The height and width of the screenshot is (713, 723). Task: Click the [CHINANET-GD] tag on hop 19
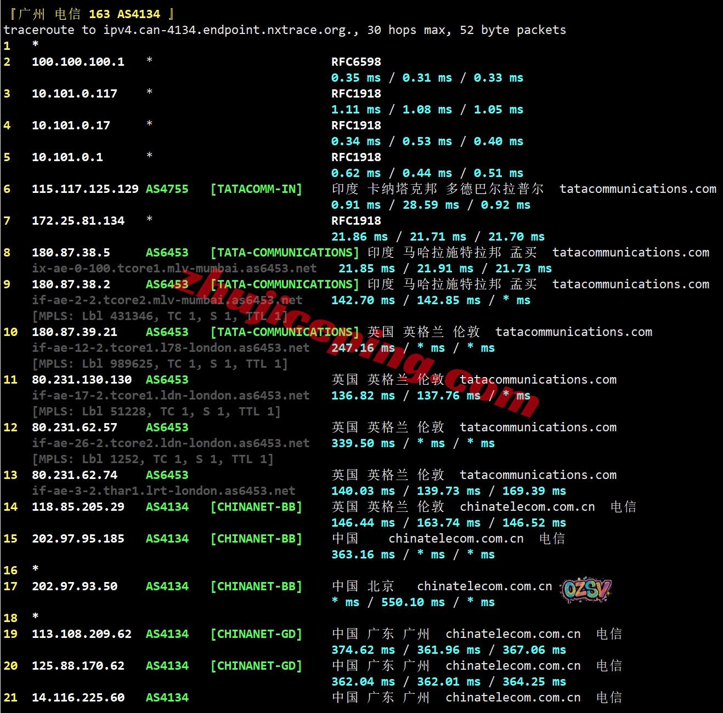256,634
